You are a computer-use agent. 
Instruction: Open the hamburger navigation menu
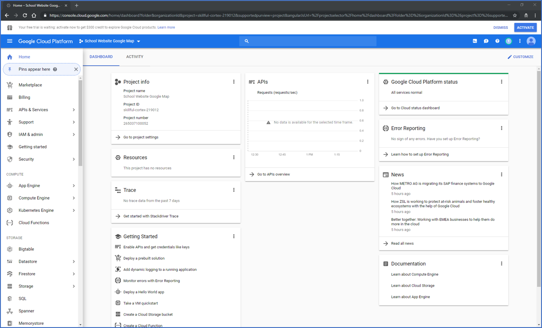point(9,41)
